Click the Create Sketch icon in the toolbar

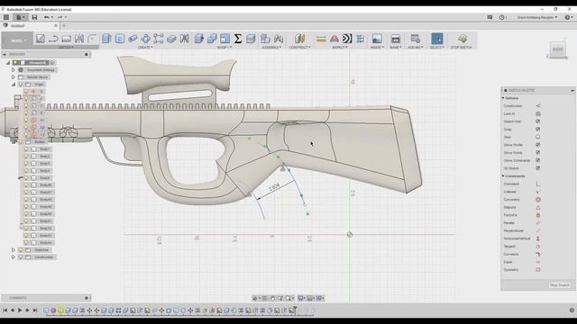pos(40,39)
